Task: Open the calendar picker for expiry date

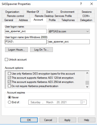Action: (x=82, y=102)
